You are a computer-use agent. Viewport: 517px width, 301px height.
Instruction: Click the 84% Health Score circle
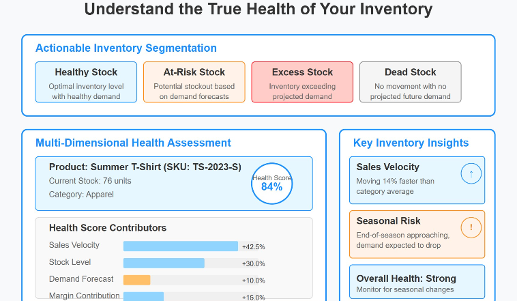(x=271, y=184)
